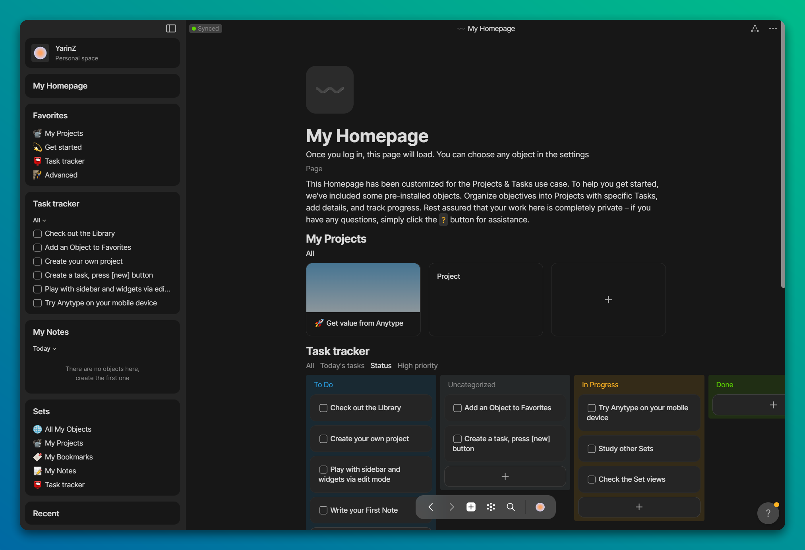Viewport: 805px width, 550px height.
Task: Open the 'Today' dropdown in the My Notes widget
Action: coord(45,349)
